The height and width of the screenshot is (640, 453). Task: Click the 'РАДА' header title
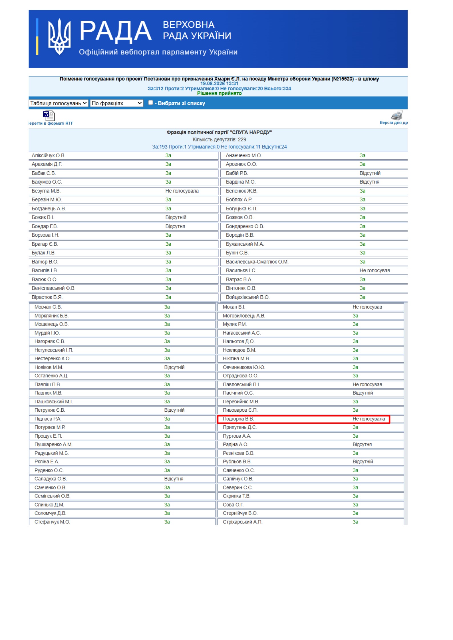[115, 31]
